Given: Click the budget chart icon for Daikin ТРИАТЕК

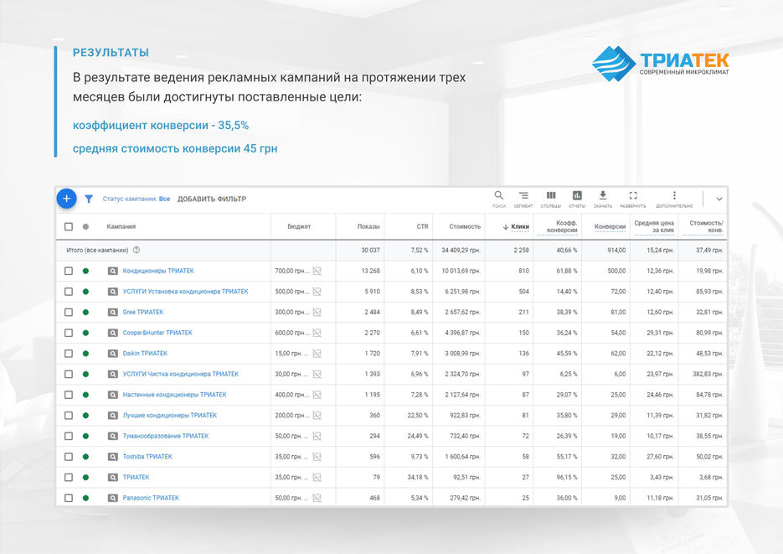Looking at the screenshot, I should 317,353.
